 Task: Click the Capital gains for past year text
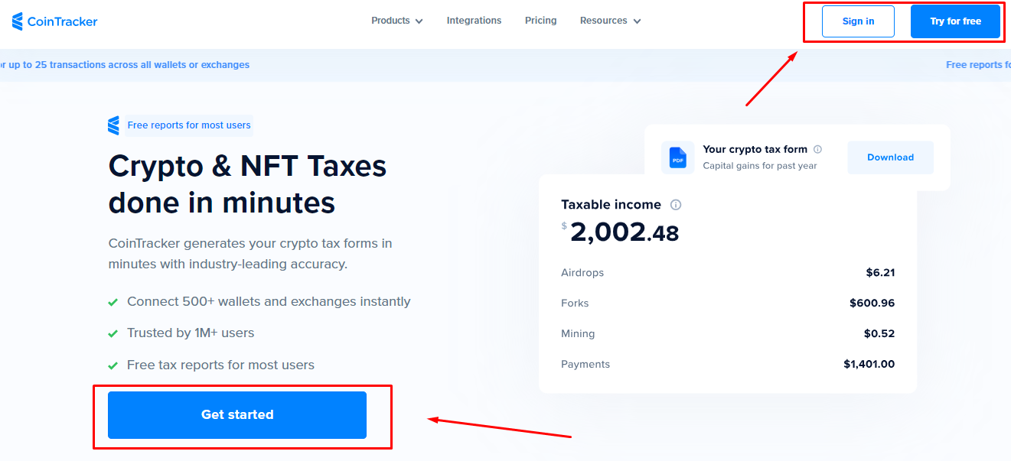click(760, 166)
